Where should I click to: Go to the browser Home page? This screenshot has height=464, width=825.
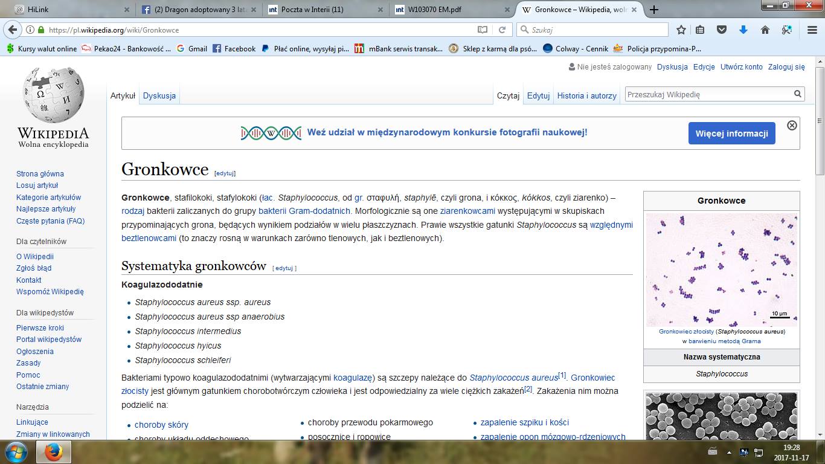coord(765,30)
